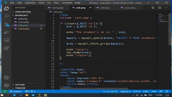Change line ending via CRLF indicator
The width and height of the screenshot is (172, 97).
(146, 91)
